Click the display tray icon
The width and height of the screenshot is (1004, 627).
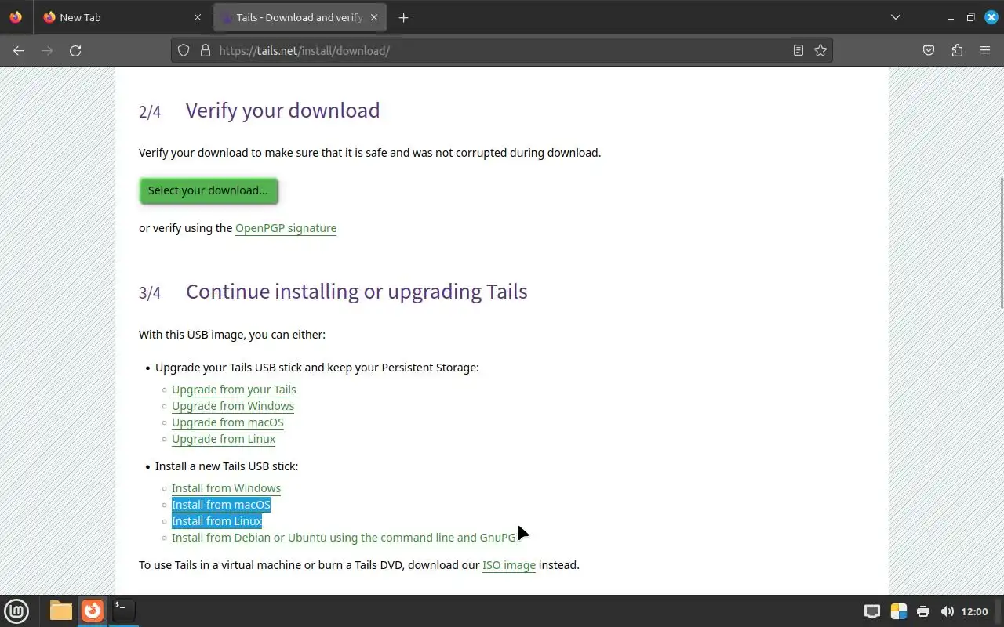pyautogui.click(x=871, y=611)
